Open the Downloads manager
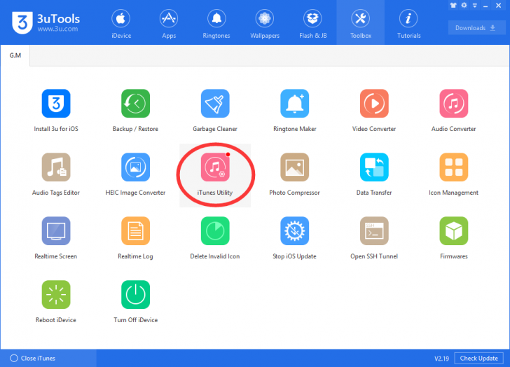Viewport: 510px width, 367px height. point(476,28)
